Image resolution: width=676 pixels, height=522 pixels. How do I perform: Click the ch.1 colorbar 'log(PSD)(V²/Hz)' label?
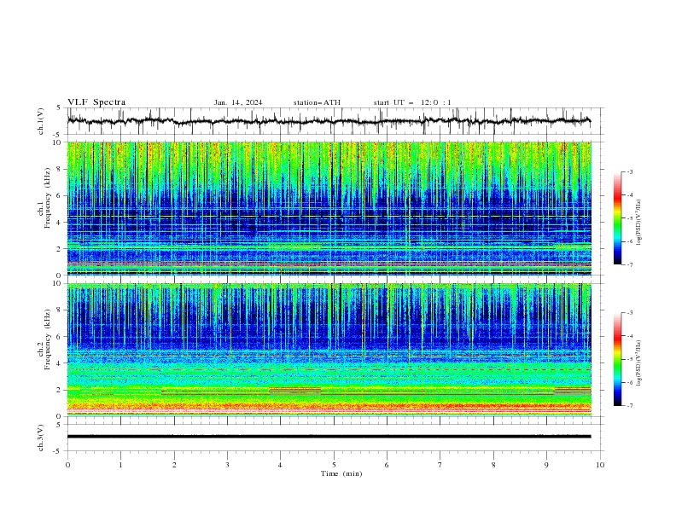(x=639, y=223)
